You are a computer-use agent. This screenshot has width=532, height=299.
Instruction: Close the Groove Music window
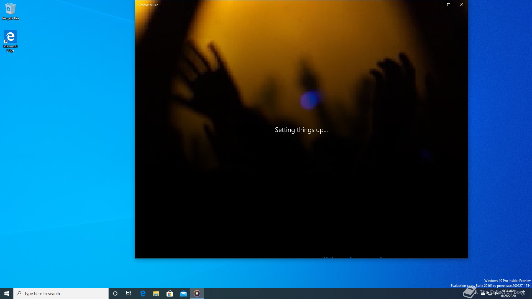[461, 5]
